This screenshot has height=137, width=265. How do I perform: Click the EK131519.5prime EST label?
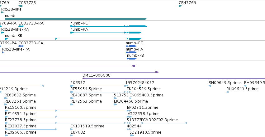(x=87, y=126)
